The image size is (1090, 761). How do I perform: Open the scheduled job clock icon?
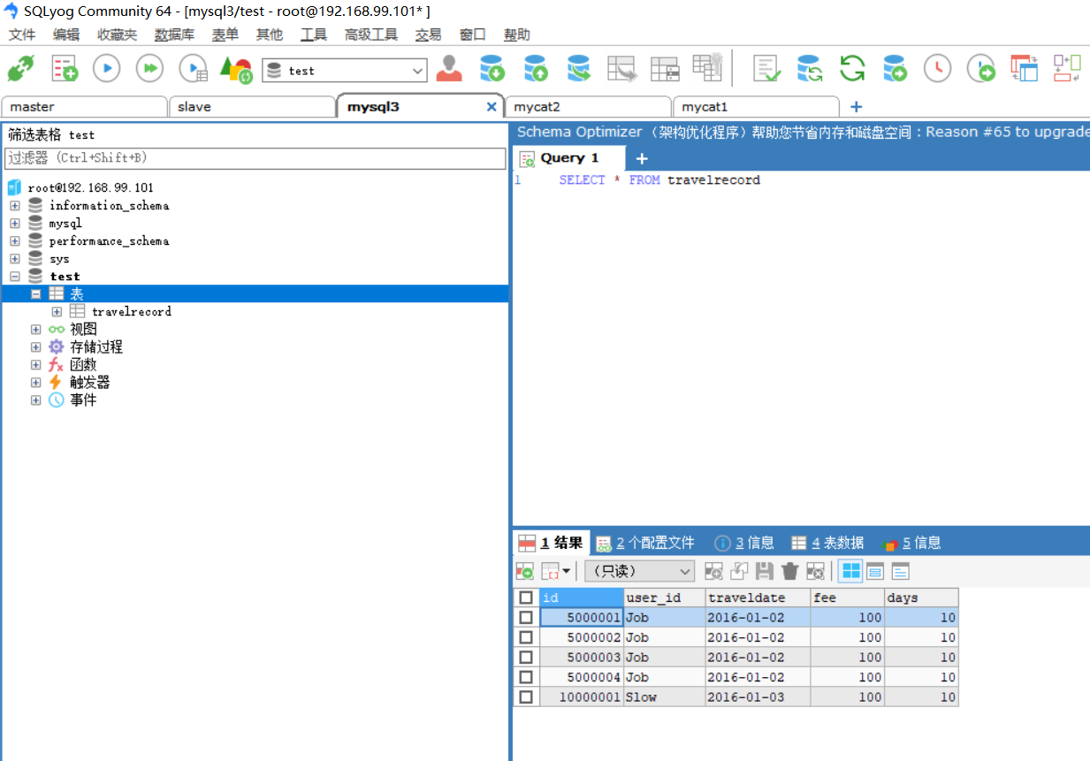coord(937,68)
